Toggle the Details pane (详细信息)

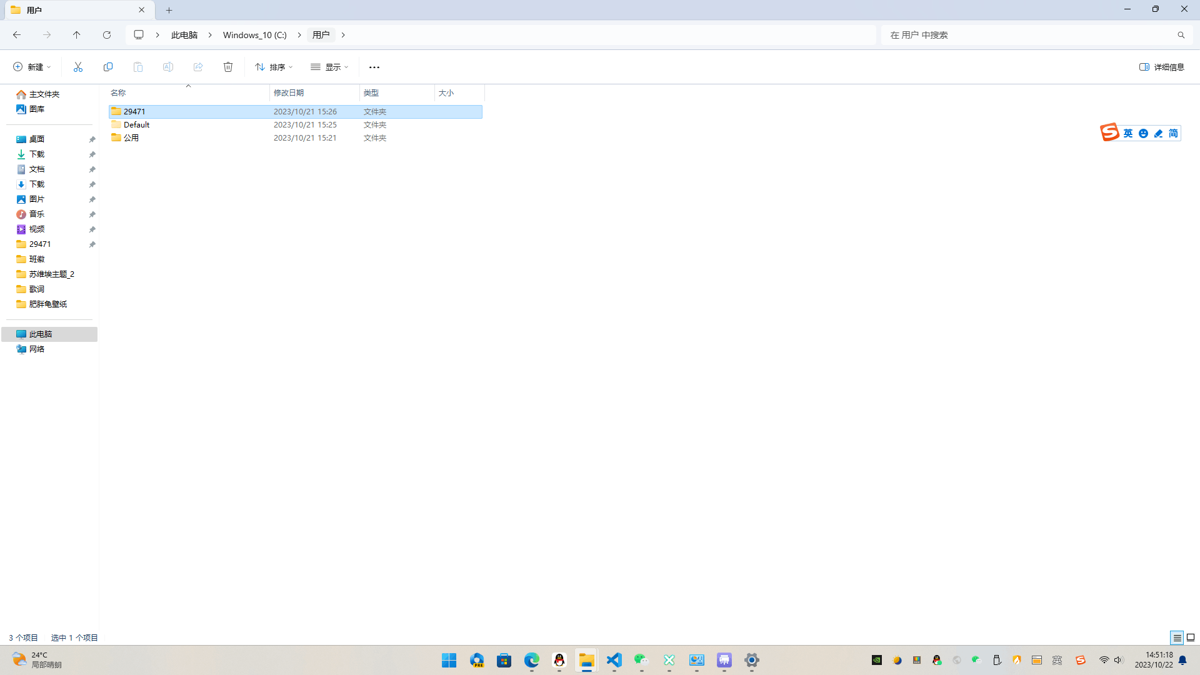(x=1162, y=67)
